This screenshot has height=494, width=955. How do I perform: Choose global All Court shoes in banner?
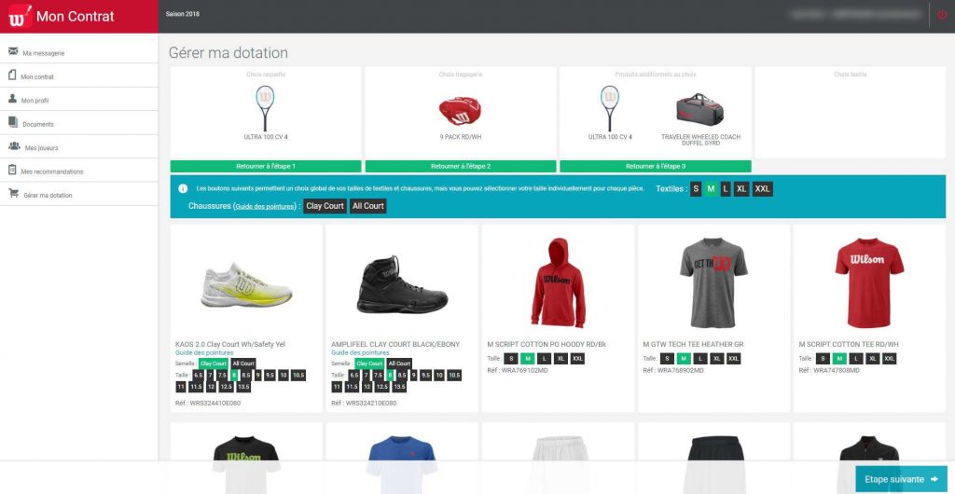[x=367, y=206]
